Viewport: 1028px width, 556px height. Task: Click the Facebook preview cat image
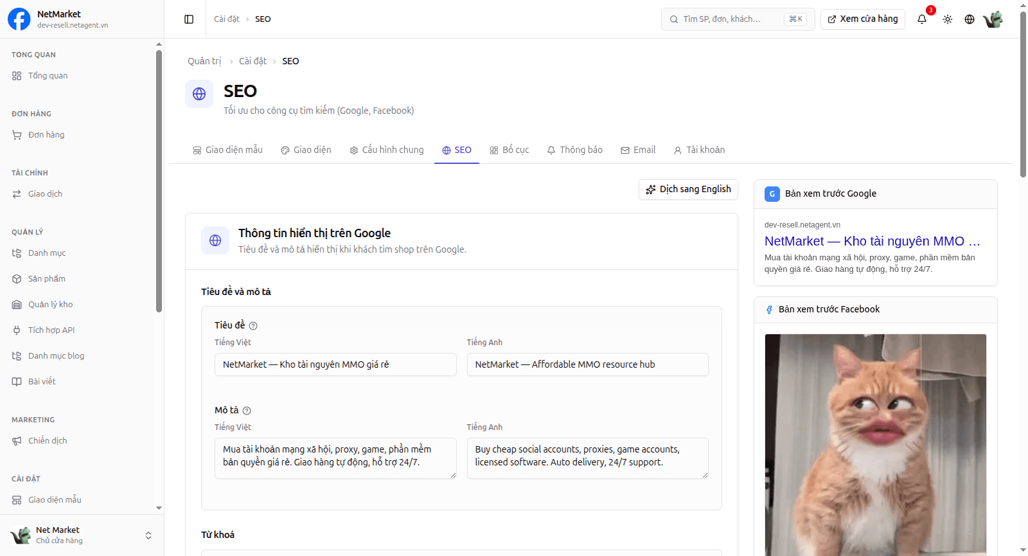875,445
